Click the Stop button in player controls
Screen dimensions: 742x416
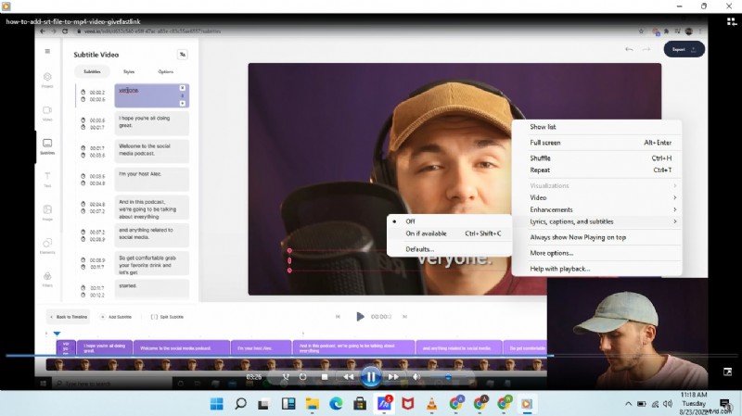[324, 377]
